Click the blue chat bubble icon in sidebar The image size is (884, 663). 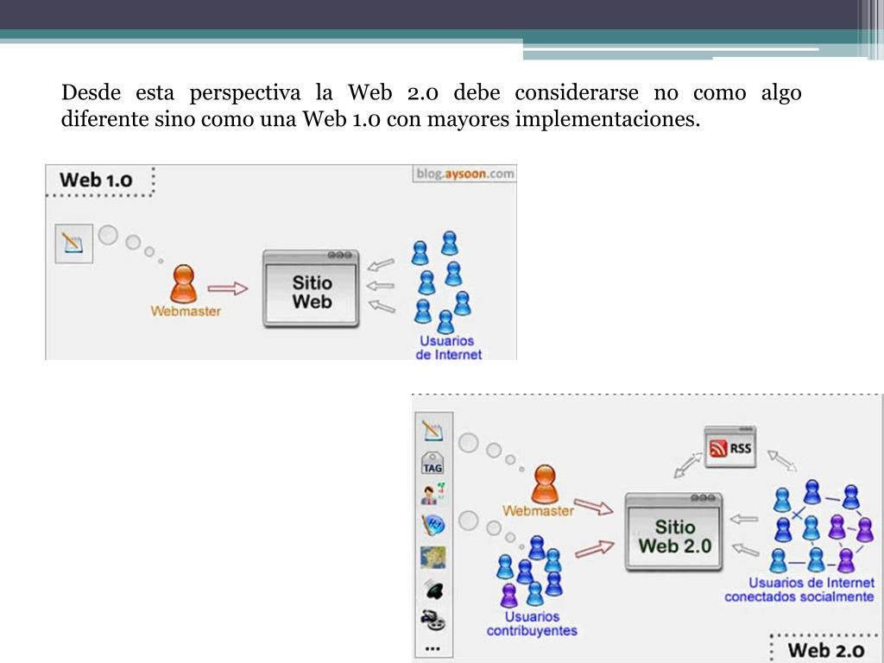[433, 525]
